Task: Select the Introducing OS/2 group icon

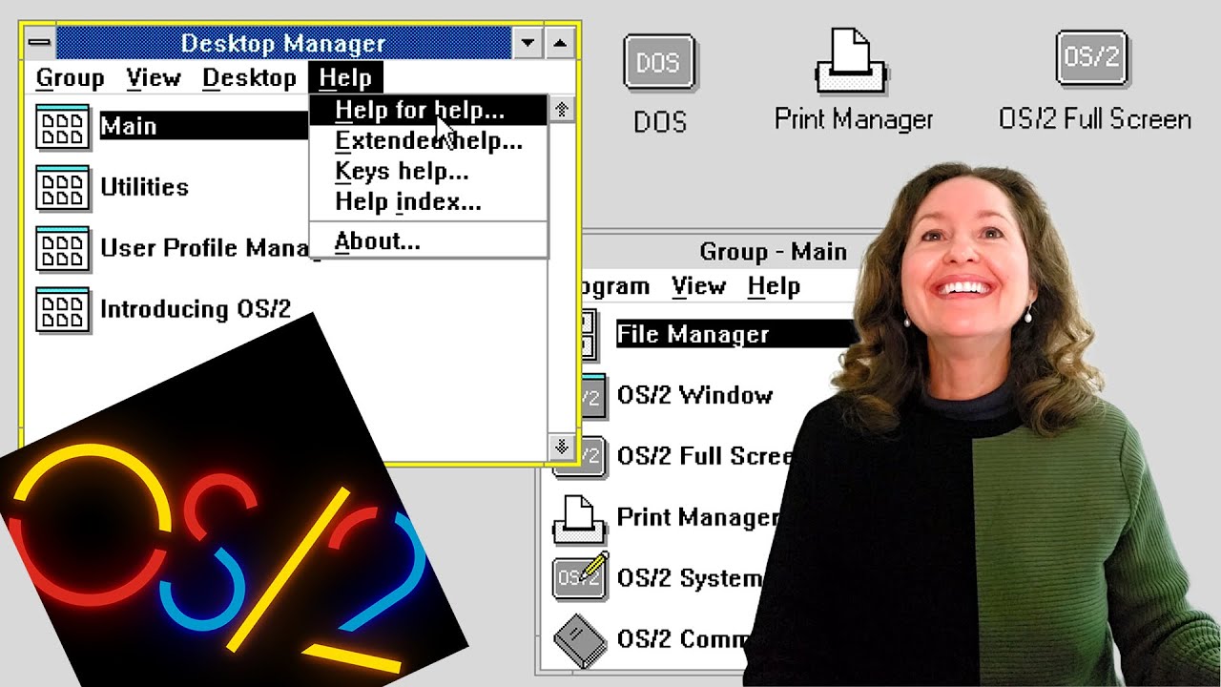Action: tap(62, 309)
